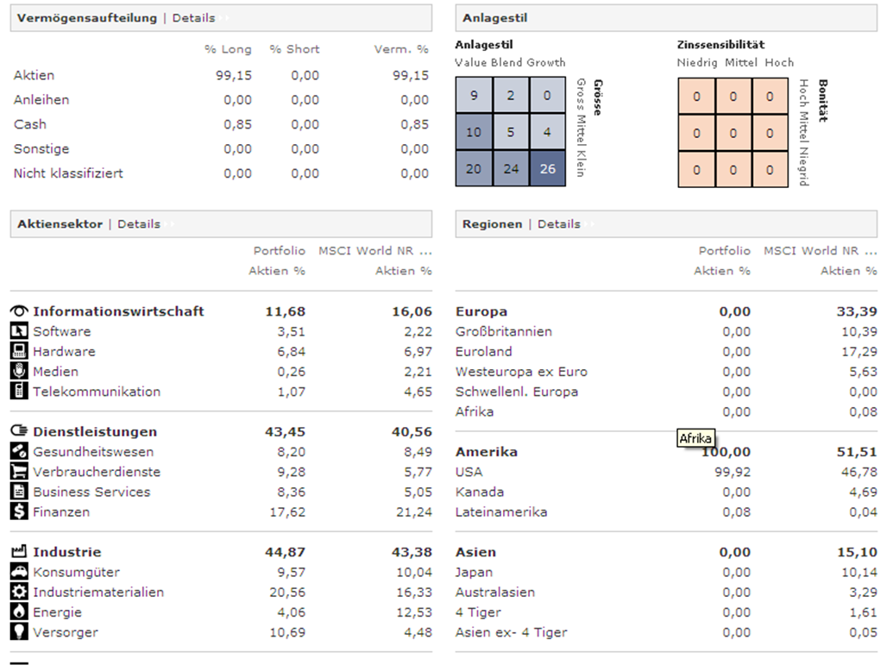
Task: Open Details link next to Regionen
Action: pos(558,224)
